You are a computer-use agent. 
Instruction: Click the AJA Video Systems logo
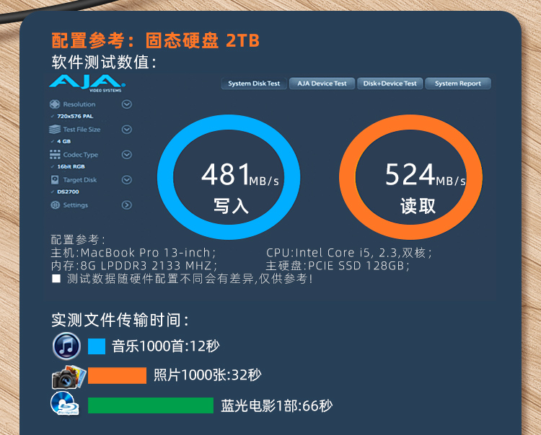87,84
